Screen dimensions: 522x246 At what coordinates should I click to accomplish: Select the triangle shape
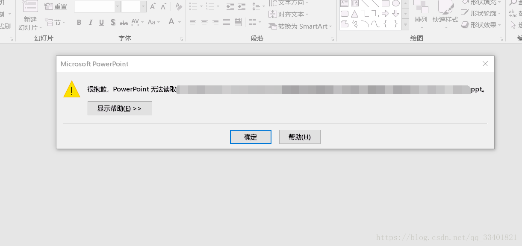(x=355, y=14)
